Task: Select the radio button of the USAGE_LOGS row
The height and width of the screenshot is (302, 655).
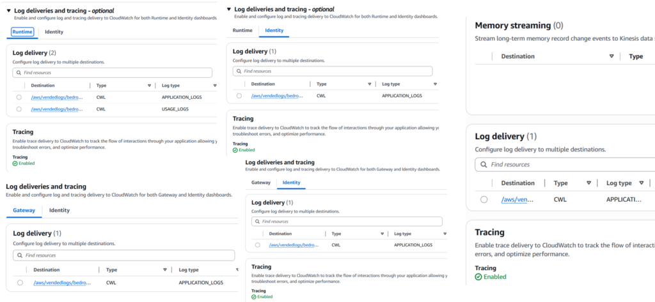Action: point(19,109)
